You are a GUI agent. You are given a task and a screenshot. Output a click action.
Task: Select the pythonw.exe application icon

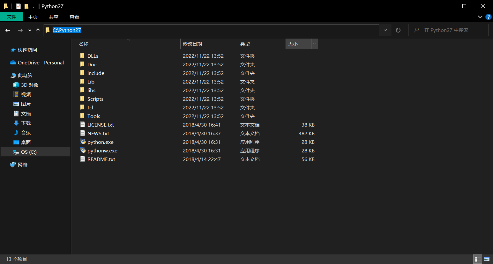point(83,150)
